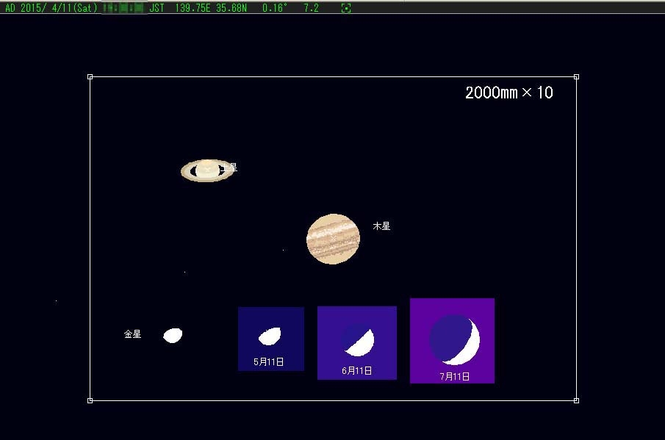665x440 pixels.
Task: Select the top-left frame corner handle
Action: (90, 76)
